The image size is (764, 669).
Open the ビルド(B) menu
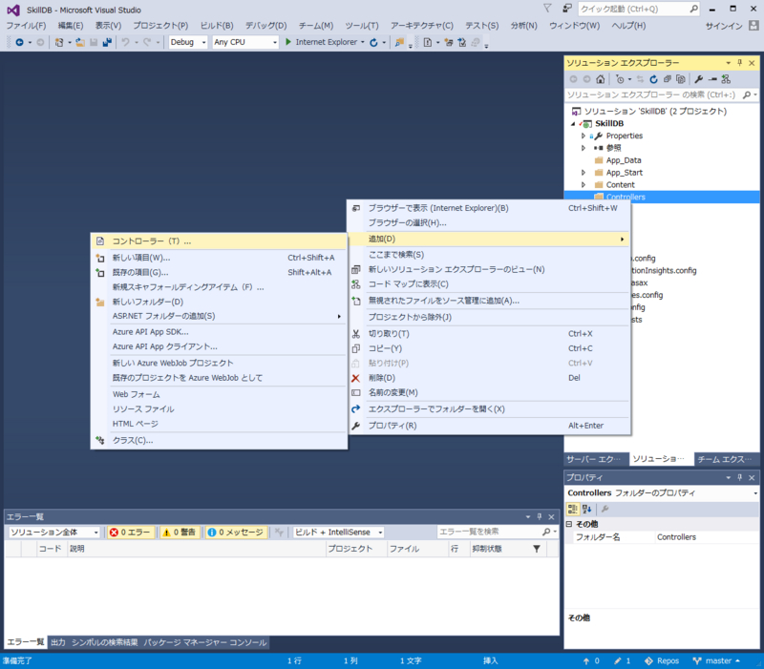pyautogui.click(x=217, y=26)
